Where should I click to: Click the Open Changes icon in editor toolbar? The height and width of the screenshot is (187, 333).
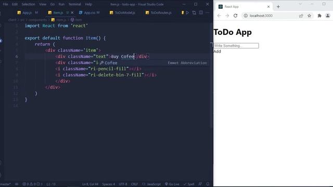click(x=194, y=12)
